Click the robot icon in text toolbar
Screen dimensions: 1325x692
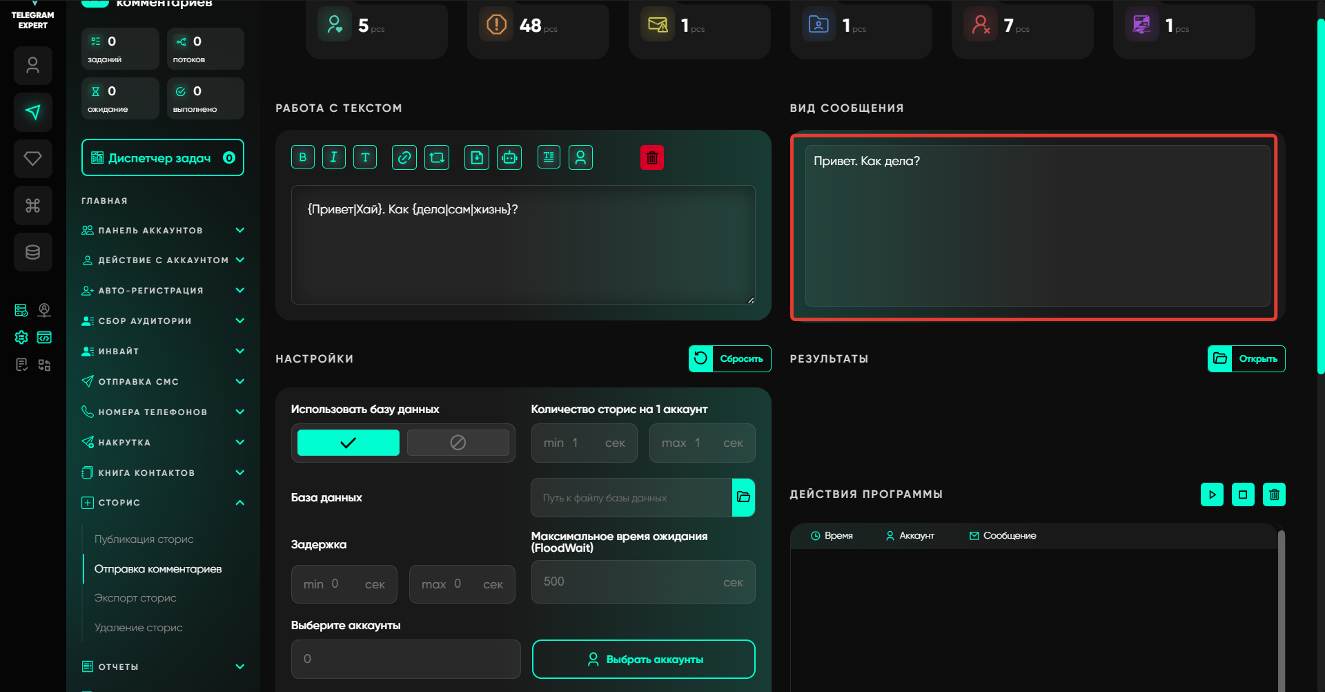tap(509, 157)
